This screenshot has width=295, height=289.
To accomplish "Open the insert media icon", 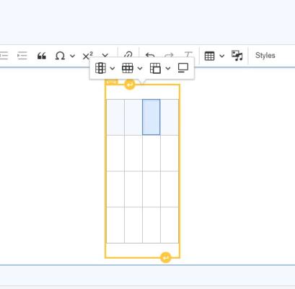I will (237, 56).
